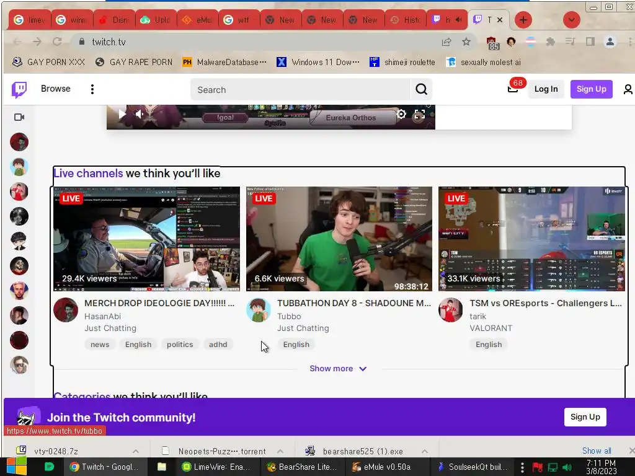Screen dimensions: 635x476
Task: Select the news tag
Action: pyautogui.click(x=100, y=345)
